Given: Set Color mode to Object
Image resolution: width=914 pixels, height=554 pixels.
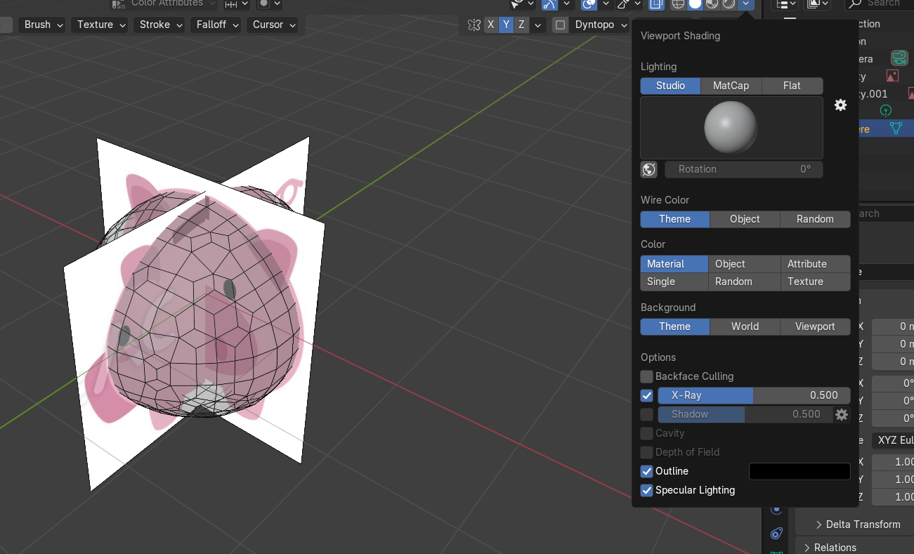Looking at the screenshot, I should [x=745, y=264].
